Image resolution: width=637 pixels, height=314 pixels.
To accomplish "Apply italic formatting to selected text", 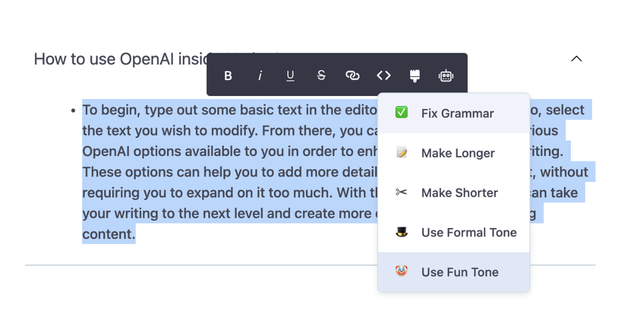I will pos(260,75).
